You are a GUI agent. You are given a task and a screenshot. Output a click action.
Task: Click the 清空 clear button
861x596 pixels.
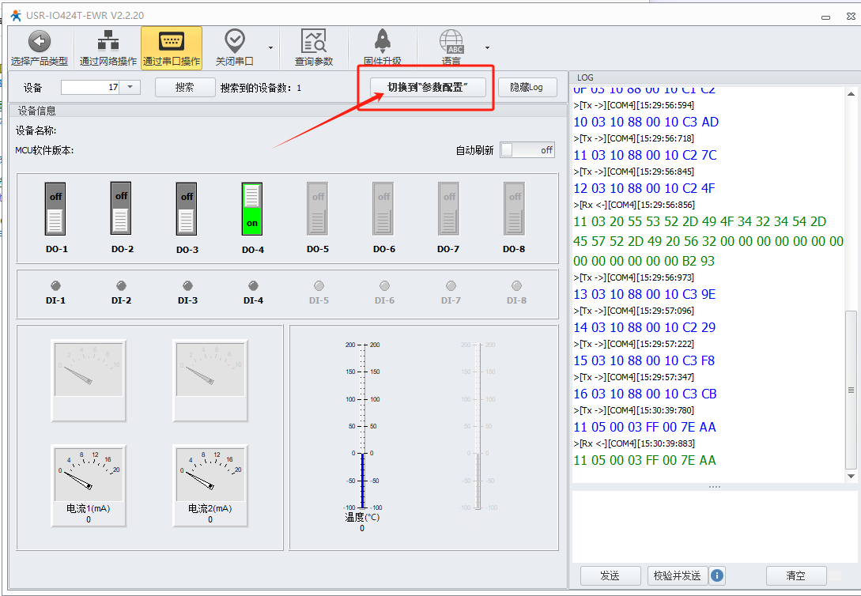[x=795, y=575]
